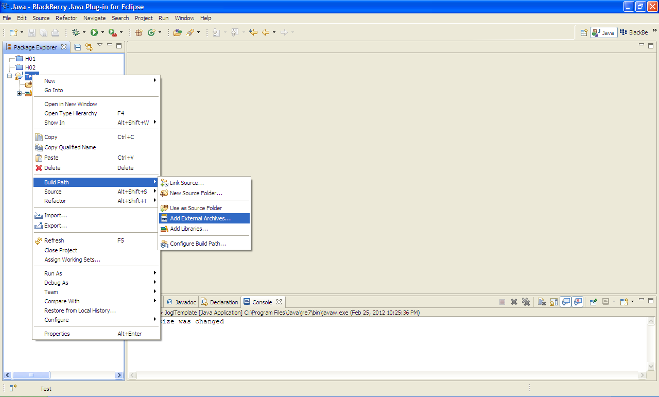
Task: Click Package Explorer horizontal scrollbar right arrow
Action: (119, 375)
